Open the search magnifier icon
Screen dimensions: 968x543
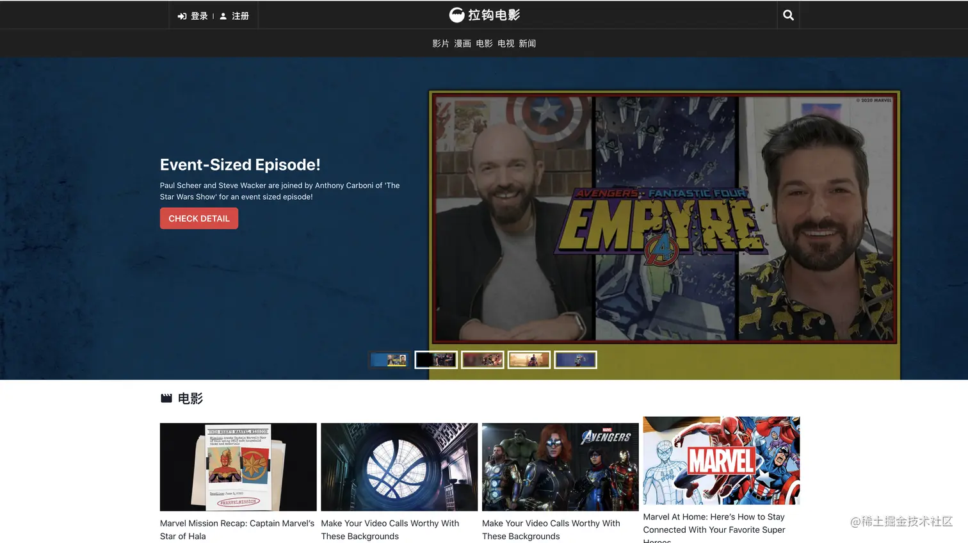(x=788, y=15)
